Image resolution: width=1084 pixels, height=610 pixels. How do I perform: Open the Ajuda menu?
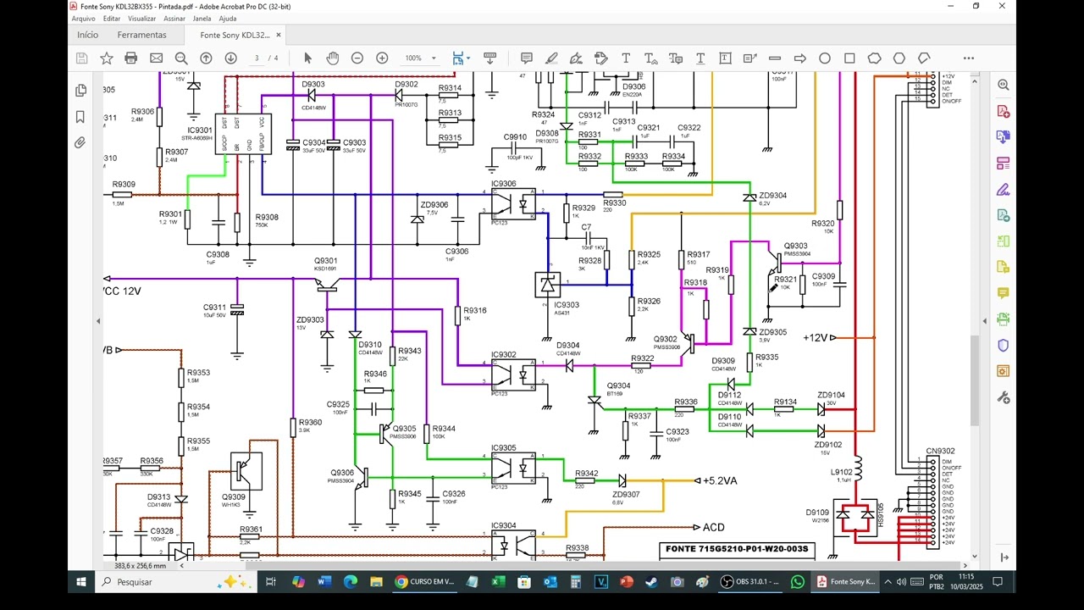click(x=228, y=19)
